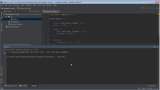Toggle the Favorites tool window side tab

coord(1,71)
